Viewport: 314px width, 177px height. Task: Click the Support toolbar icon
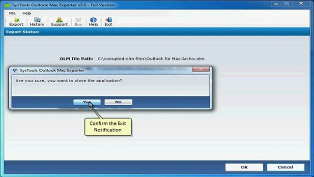click(x=59, y=22)
